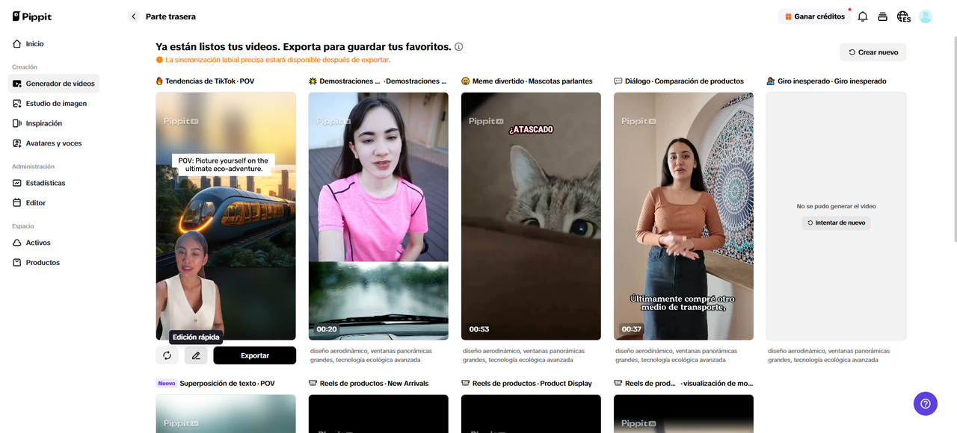Go to Avatares y voces

click(x=53, y=143)
